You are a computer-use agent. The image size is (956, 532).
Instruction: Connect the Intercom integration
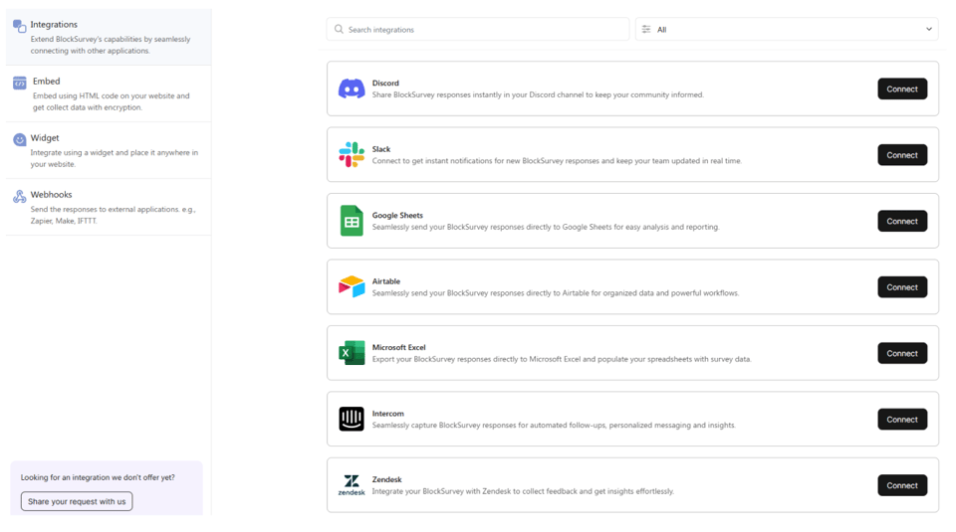(902, 419)
